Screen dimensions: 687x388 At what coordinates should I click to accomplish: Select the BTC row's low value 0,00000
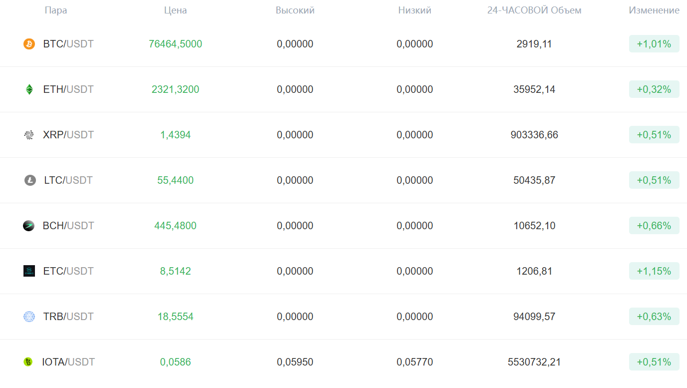pyautogui.click(x=415, y=44)
